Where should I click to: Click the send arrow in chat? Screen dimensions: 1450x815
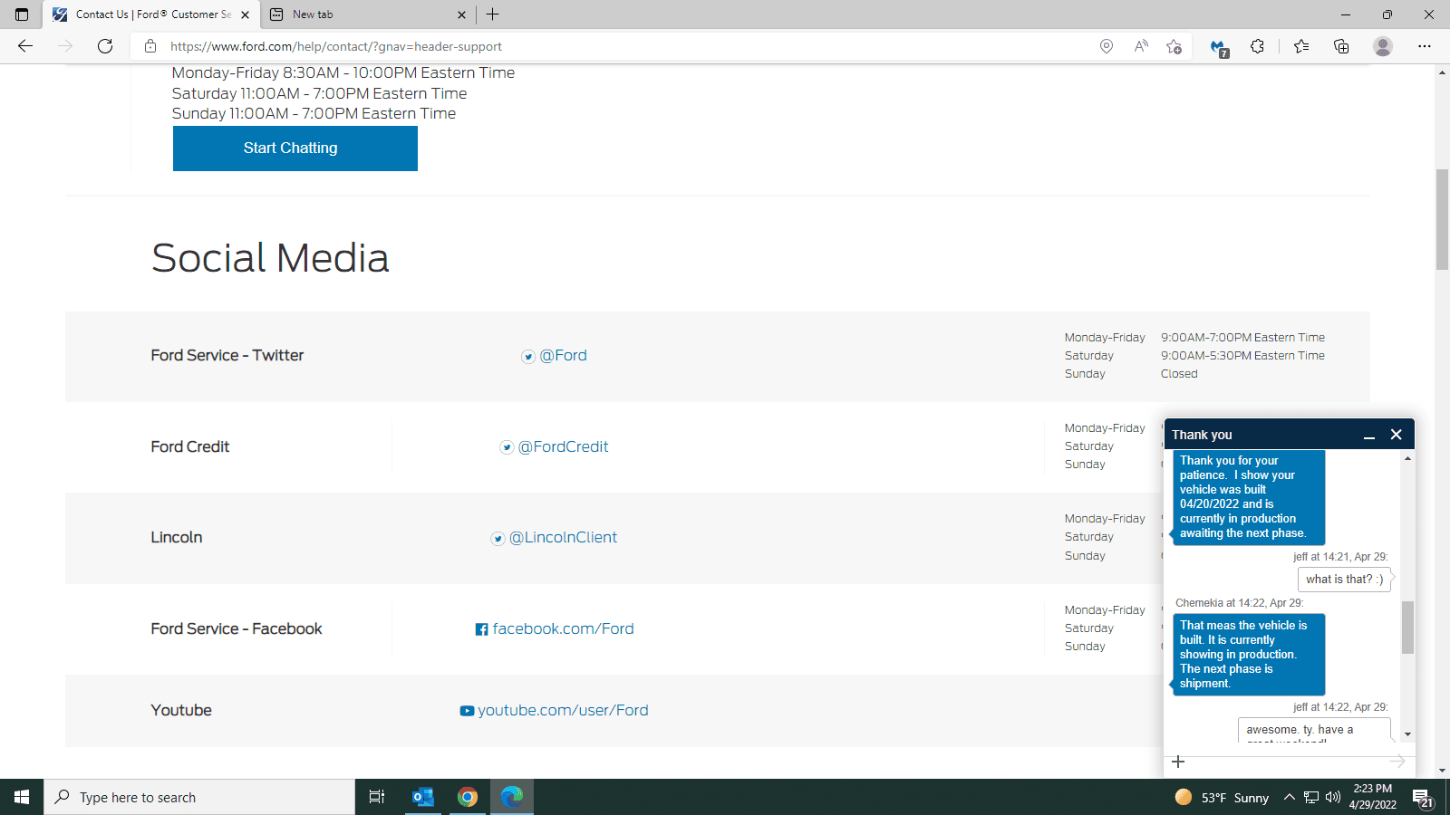point(1397,762)
